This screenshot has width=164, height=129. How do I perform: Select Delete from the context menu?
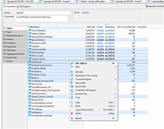(x=94, y=113)
